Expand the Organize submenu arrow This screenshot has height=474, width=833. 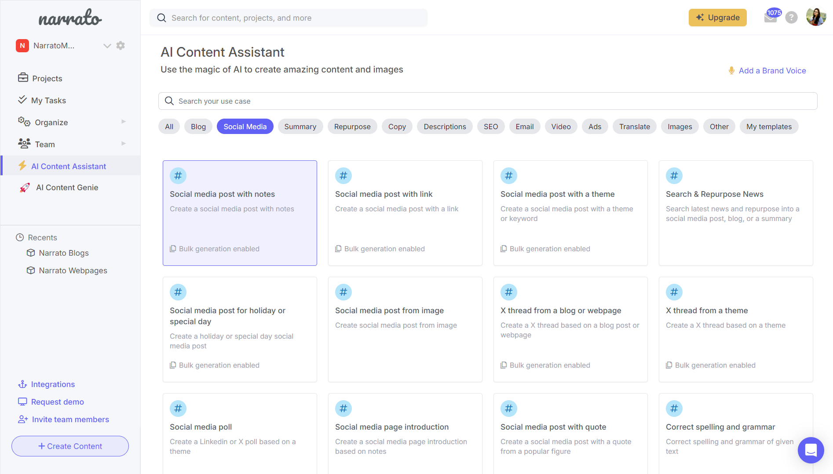(124, 122)
